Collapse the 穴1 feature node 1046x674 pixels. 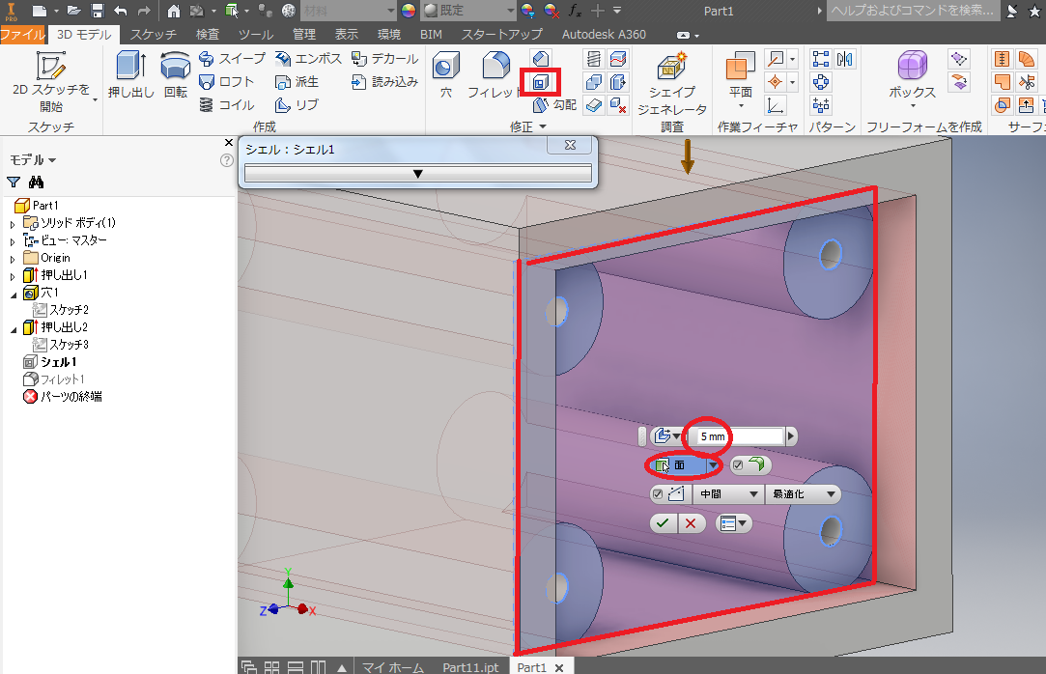13,294
